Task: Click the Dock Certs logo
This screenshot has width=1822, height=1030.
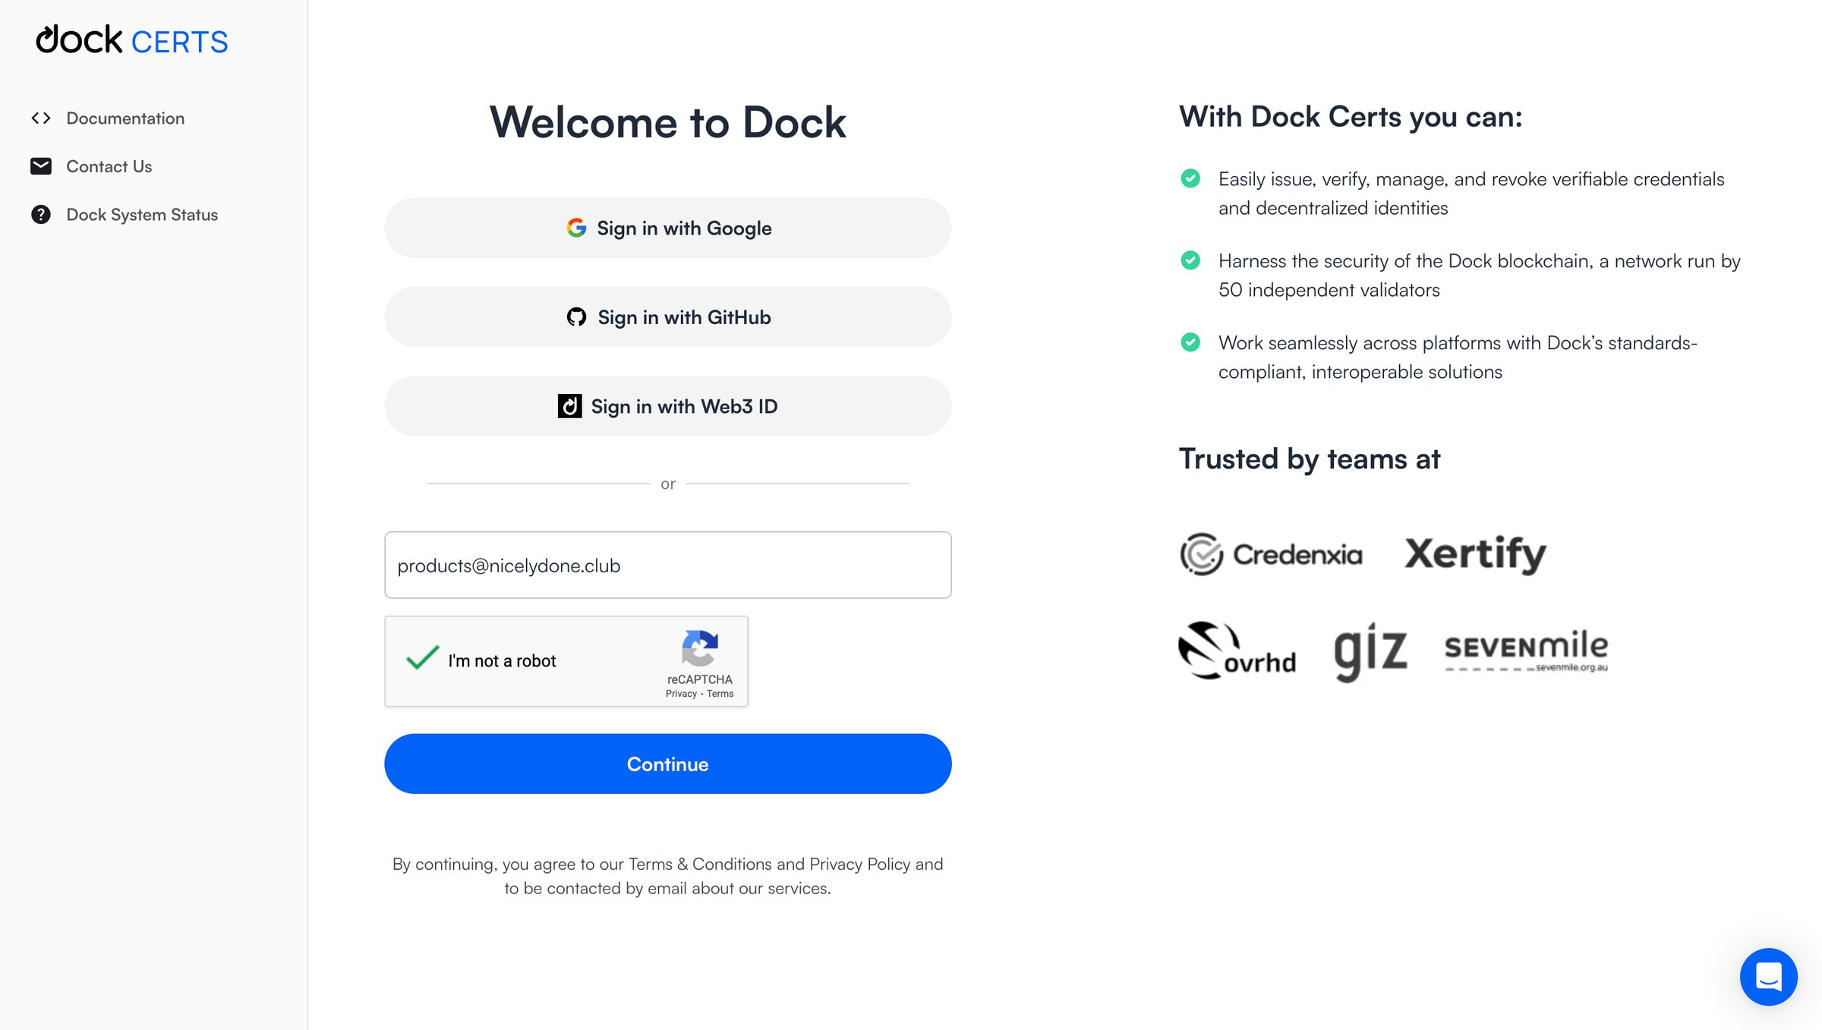Action: pos(132,40)
